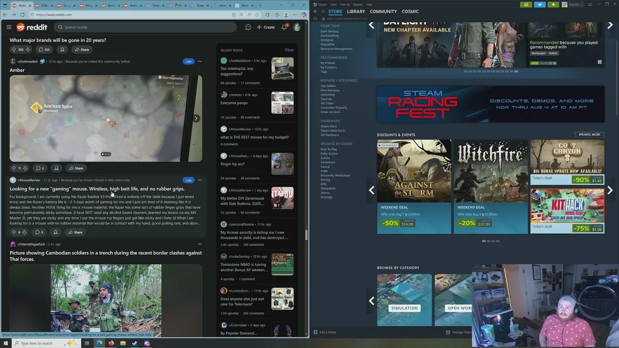Open the Reddit chat icon
Screen dimensions: 619x348
click(x=248, y=27)
